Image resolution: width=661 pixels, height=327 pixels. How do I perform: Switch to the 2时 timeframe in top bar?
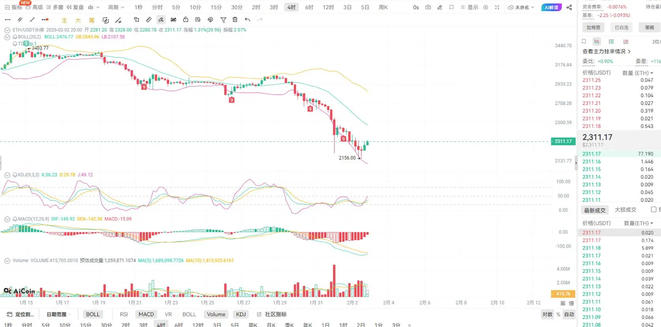(x=256, y=7)
